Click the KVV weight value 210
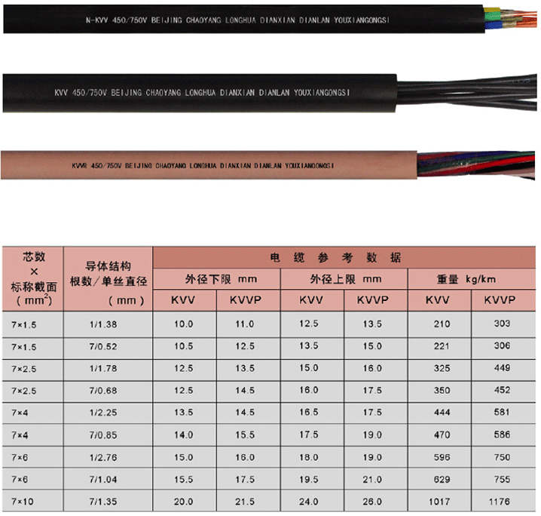This screenshot has height=516, width=541. click(x=442, y=324)
